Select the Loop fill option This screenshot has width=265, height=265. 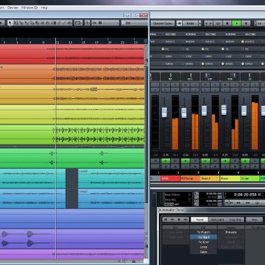204,247
